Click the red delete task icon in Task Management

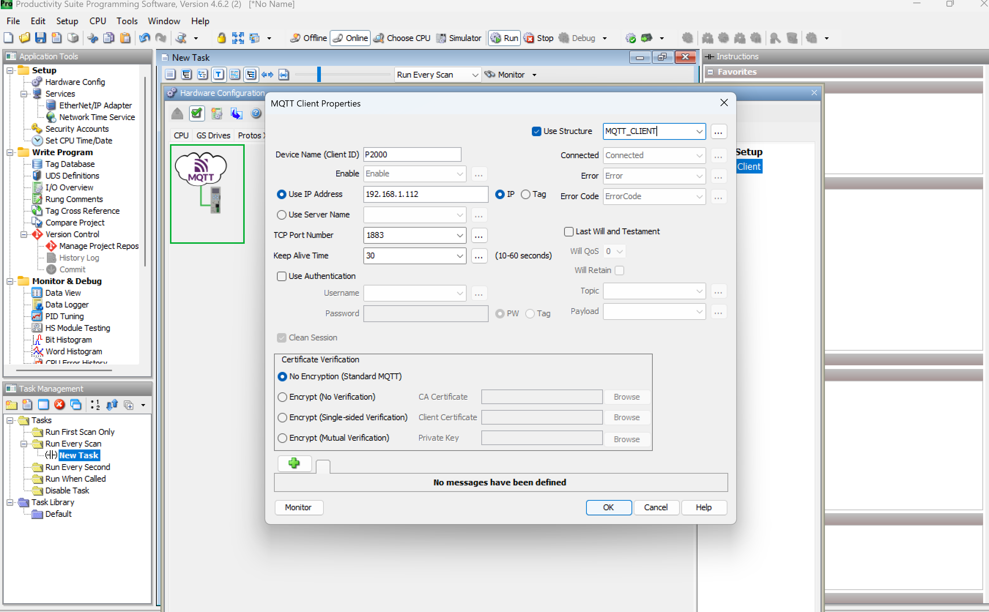(x=60, y=404)
